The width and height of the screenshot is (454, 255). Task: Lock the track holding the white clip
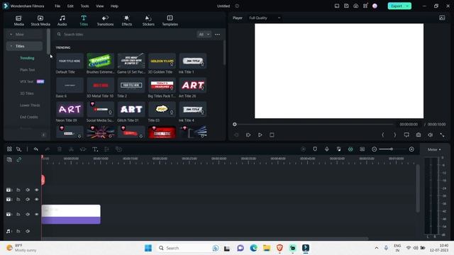point(18,214)
